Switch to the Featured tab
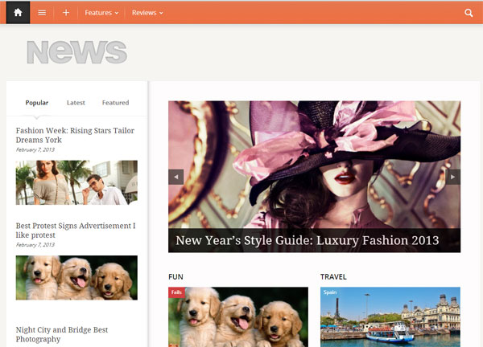Screen dimensions: 483x347 point(115,103)
